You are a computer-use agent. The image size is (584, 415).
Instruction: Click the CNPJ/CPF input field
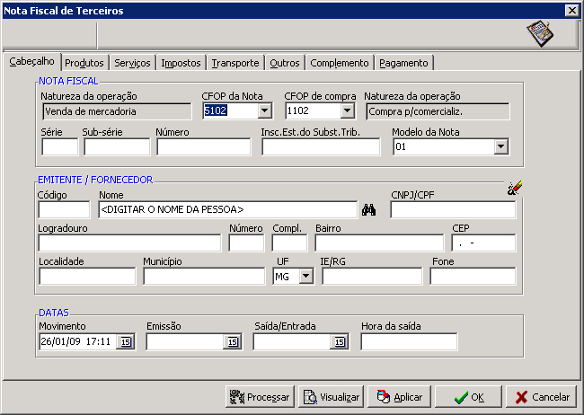(453, 210)
